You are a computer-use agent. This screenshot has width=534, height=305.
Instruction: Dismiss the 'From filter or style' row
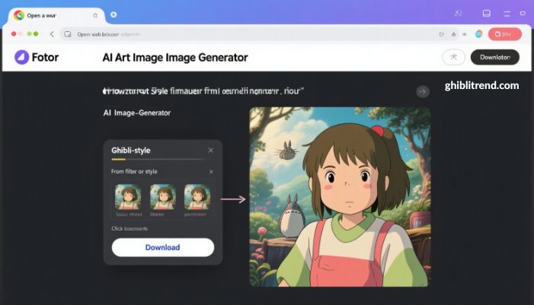[x=211, y=172]
